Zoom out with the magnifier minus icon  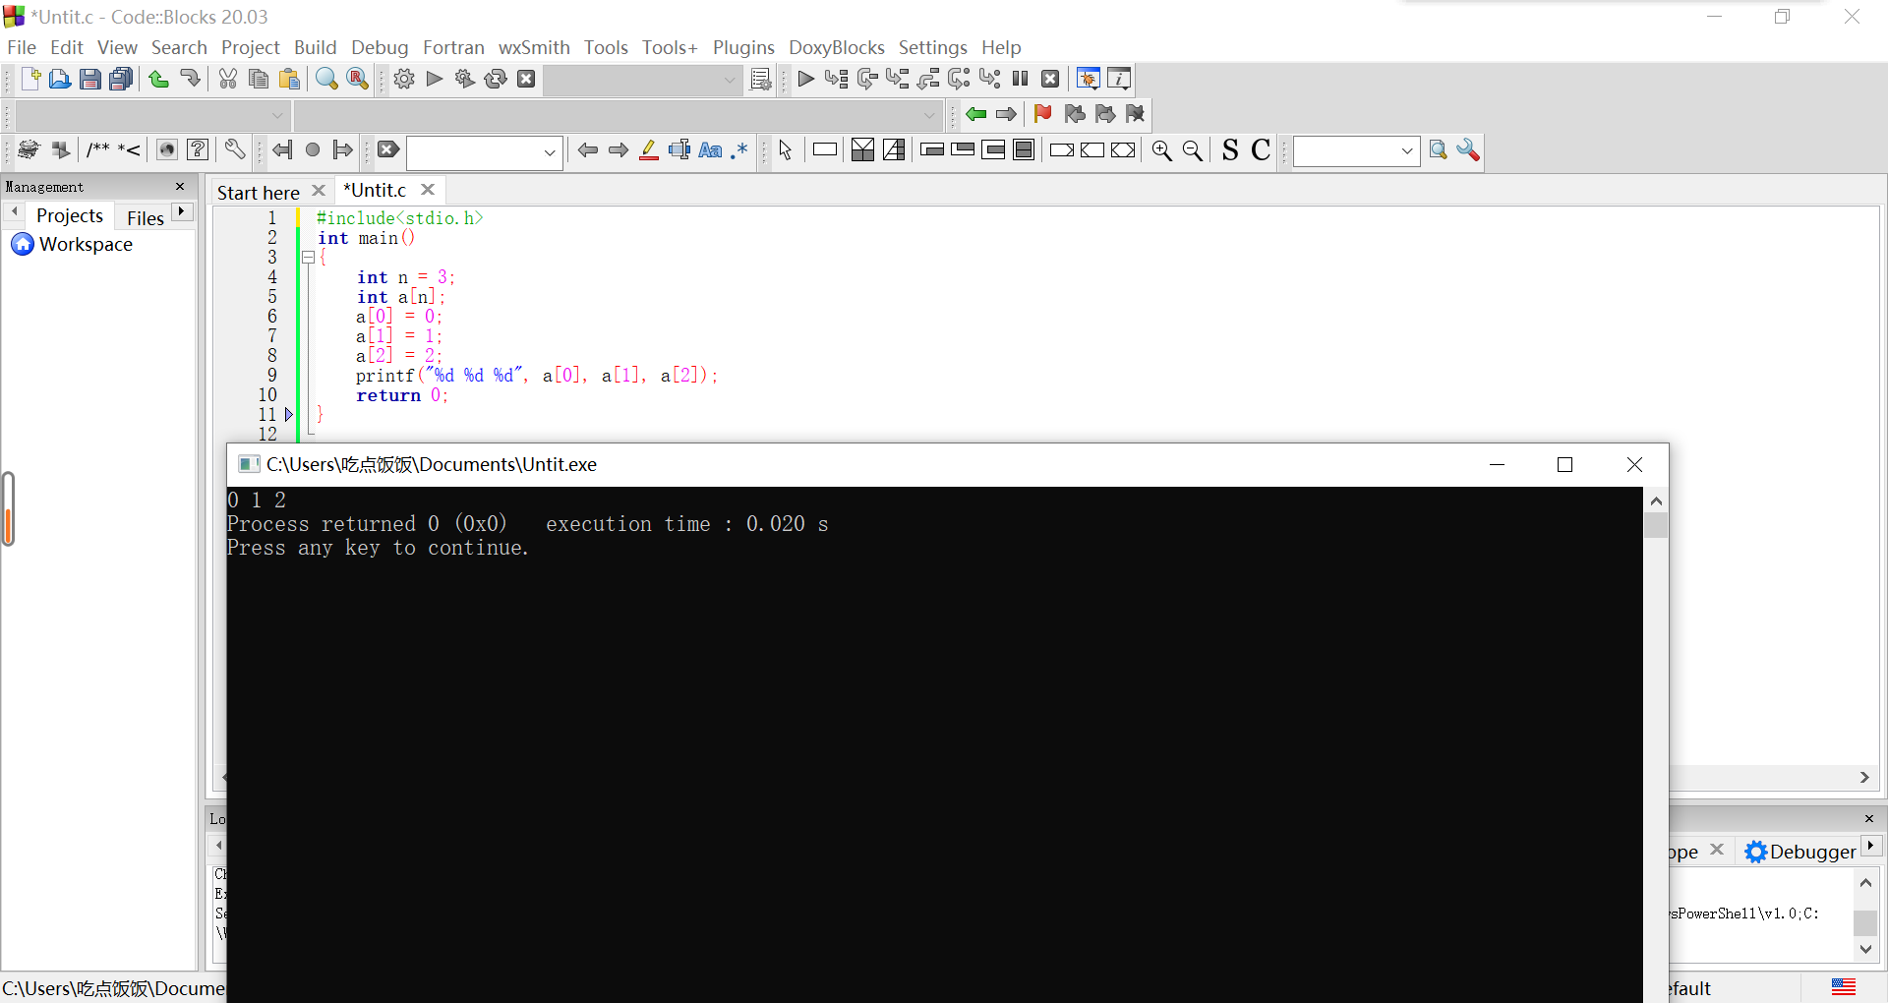1192,149
